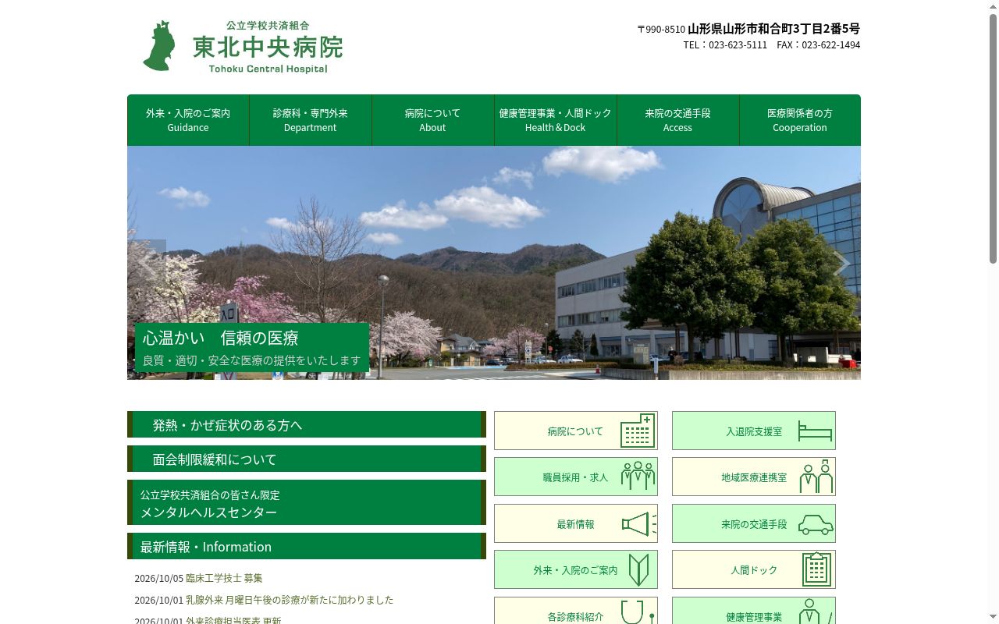Open the 外来診療担当医表 更新 news link
This screenshot has height=624, width=999.
point(233,619)
